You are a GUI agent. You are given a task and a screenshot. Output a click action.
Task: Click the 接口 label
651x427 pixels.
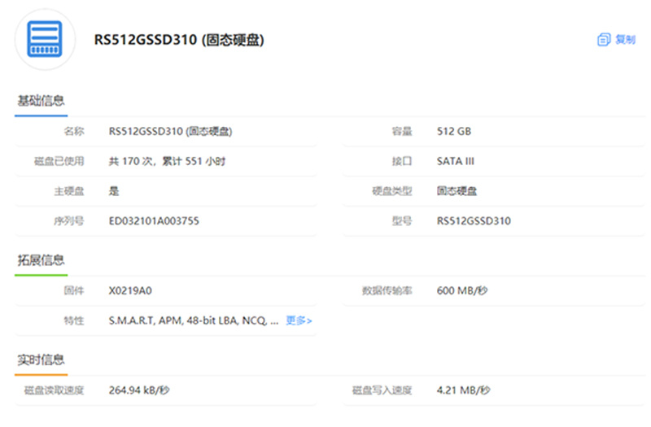[x=402, y=161]
